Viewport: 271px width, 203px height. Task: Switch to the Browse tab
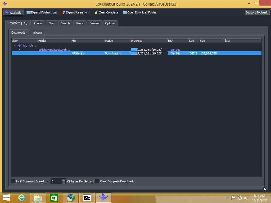(94, 23)
